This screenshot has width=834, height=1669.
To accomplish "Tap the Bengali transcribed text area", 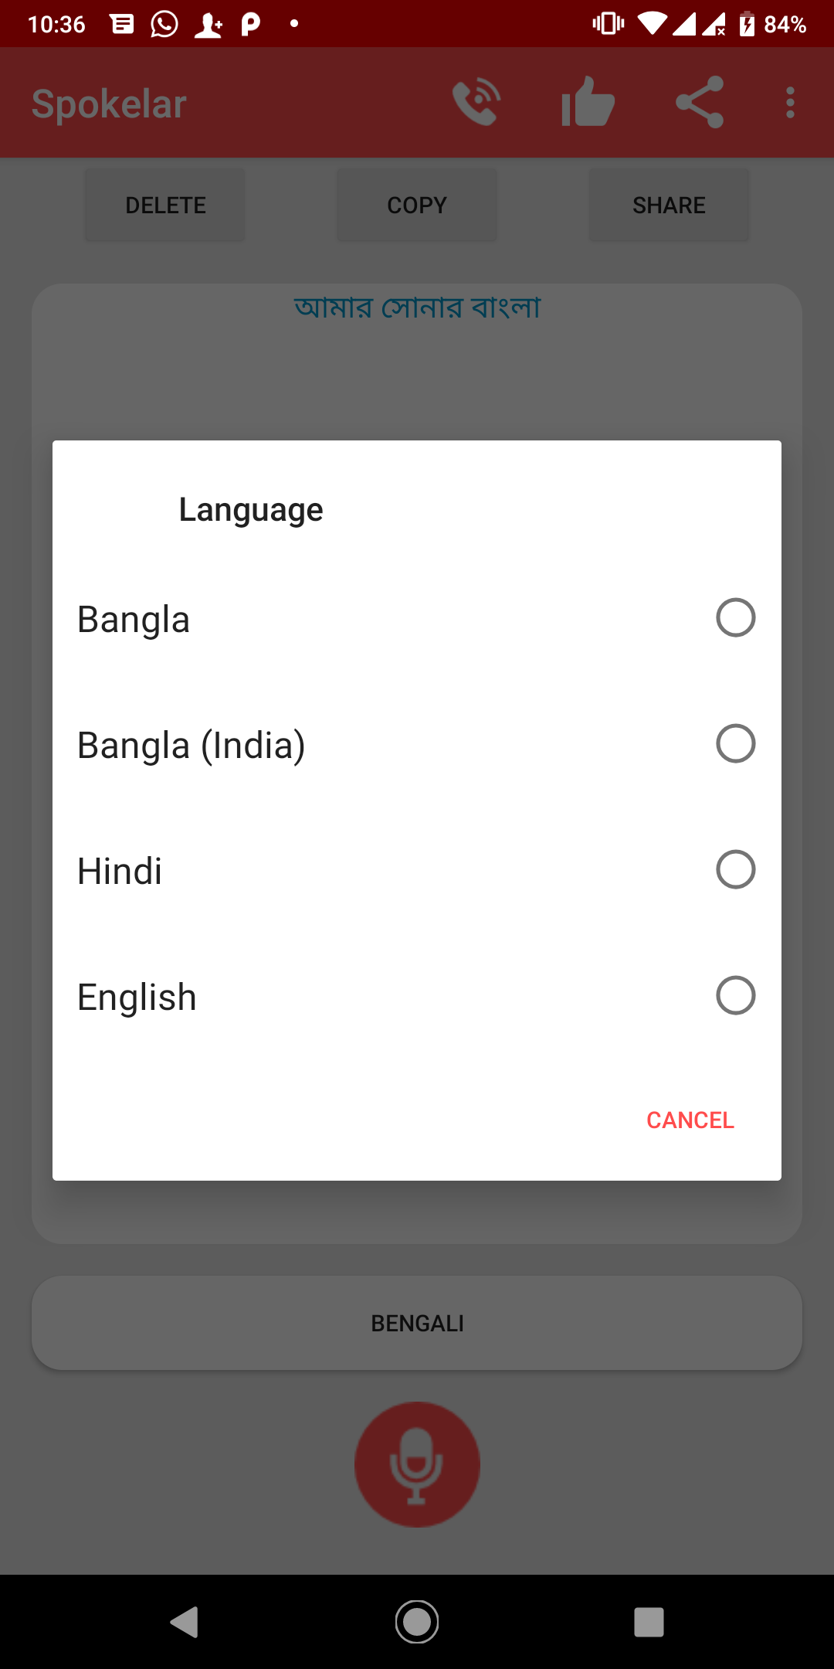I will (417, 308).
